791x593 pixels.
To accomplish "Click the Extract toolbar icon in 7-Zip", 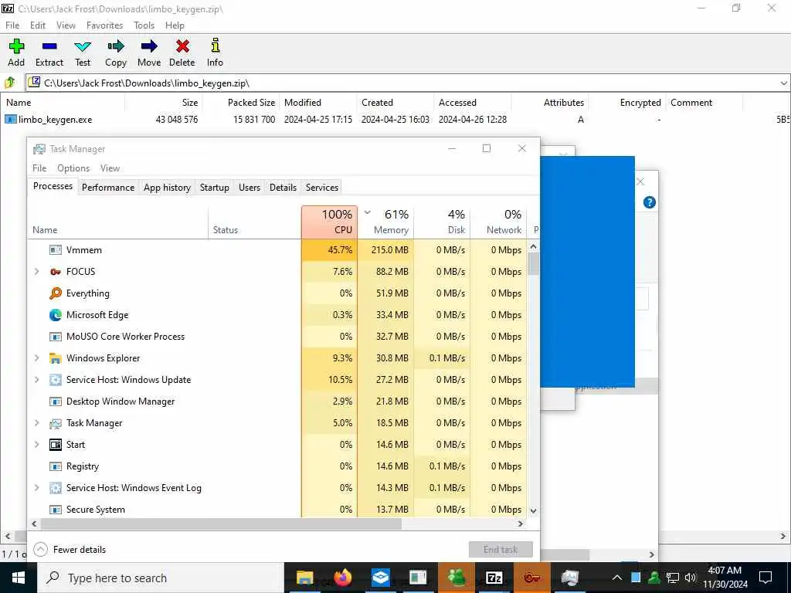I will pos(49,53).
